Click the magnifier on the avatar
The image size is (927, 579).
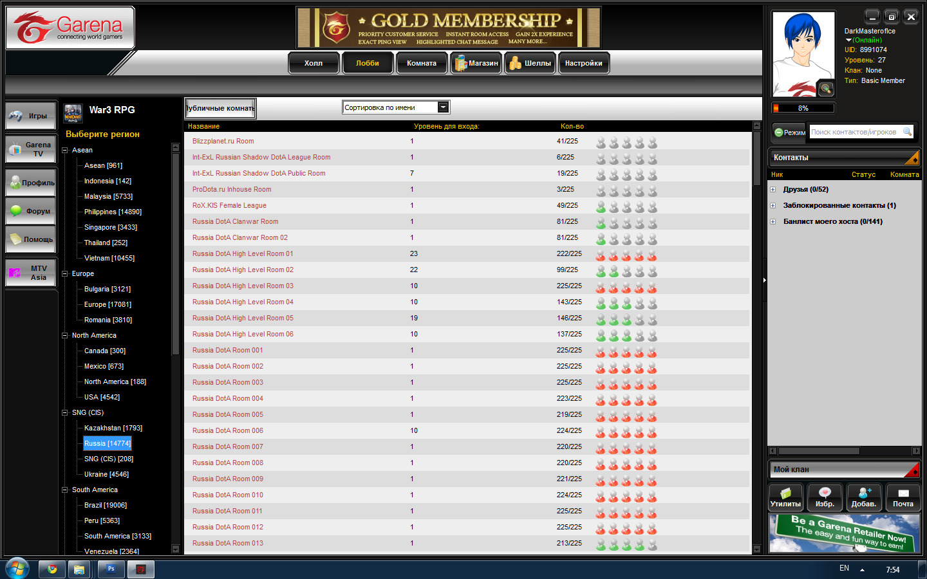[826, 89]
